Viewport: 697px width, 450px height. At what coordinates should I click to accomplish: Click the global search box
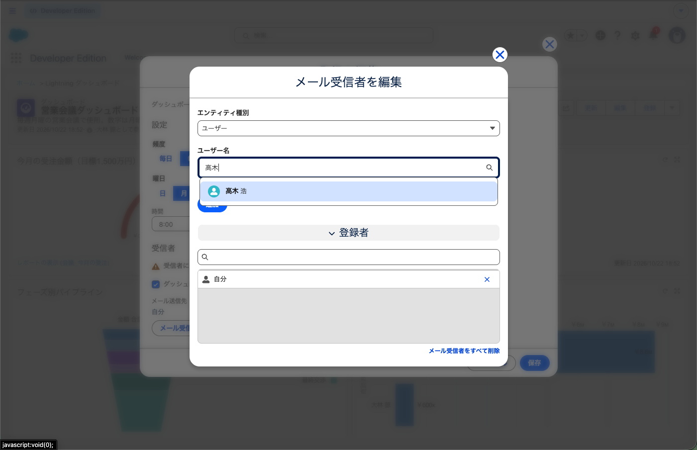pyautogui.click(x=333, y=35)
